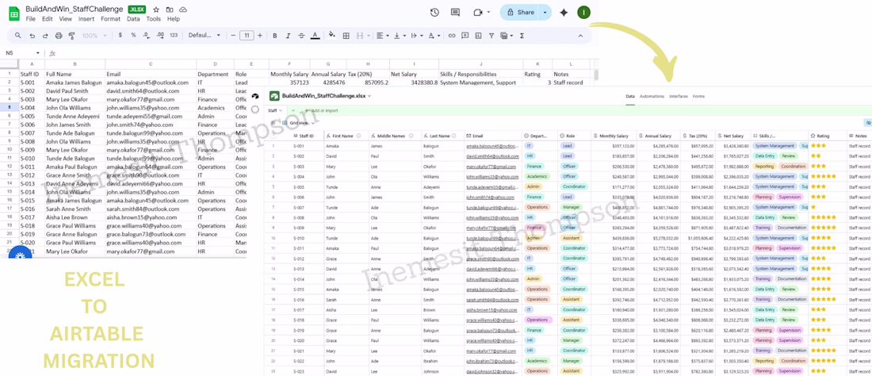Click the search menus magnifier icon
The width and height of the screenshot is (872, 376).
point(17,36)
